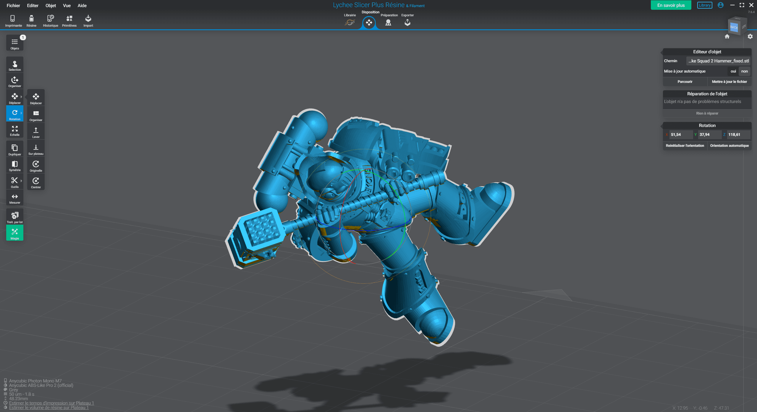Image resolution: width=757 pixels, height=412 pixels.
Task: Open the Mesurer measuring tool
Action: pos(14,198)
